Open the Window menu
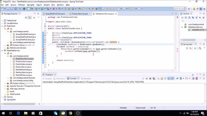 tap(60, 5)
